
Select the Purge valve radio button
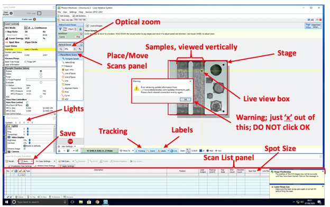coord(41,77)
